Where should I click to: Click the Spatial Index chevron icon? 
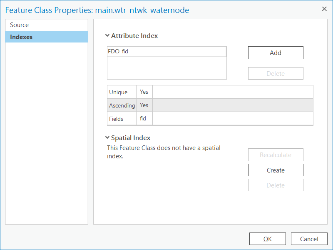coord(108,138)
